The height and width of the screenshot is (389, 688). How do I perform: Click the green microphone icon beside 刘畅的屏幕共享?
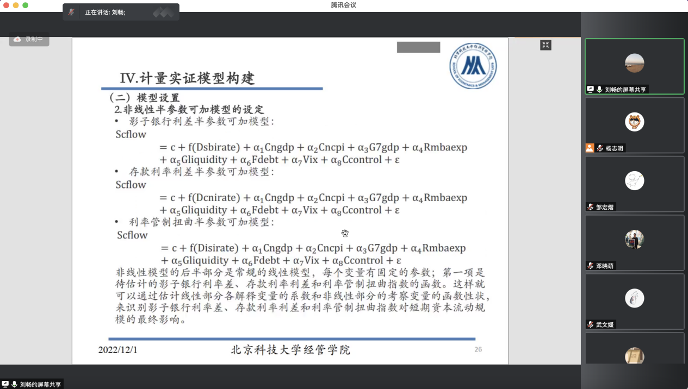click(599, 89)
